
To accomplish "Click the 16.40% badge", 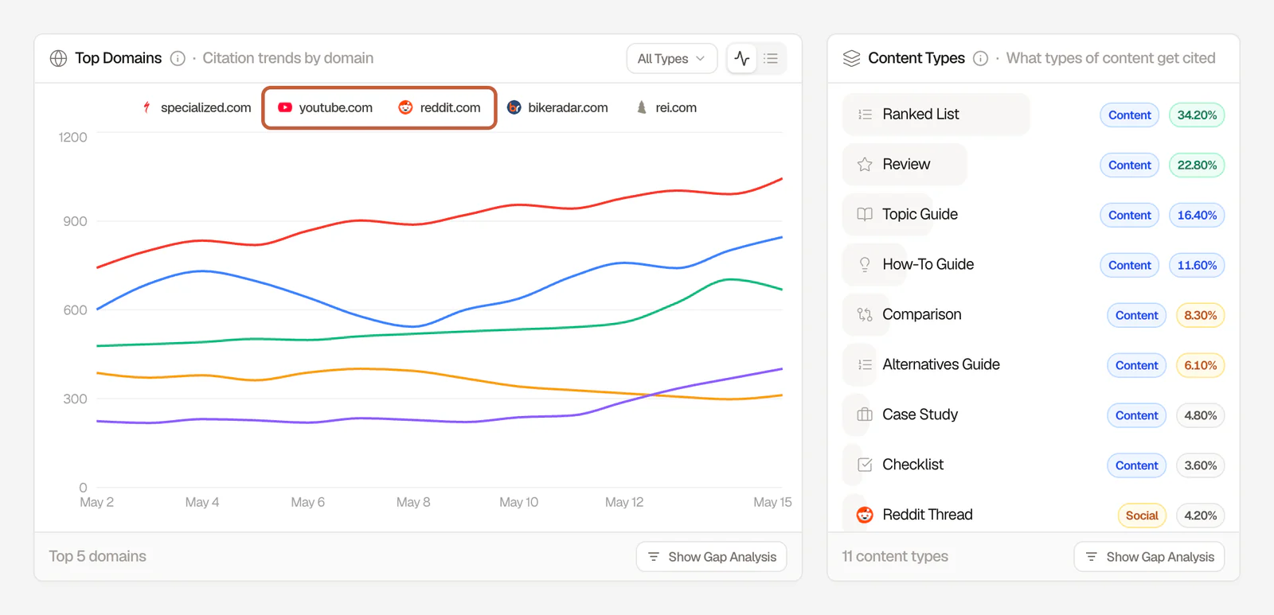I will 1197,216.
